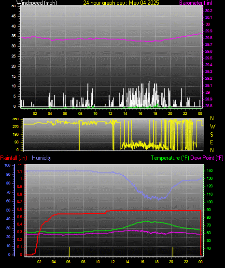The width and height of the screenshot is (225, 268).
Task: Click hour 18 on the windspeed chart's time axis
Action: 155,113
